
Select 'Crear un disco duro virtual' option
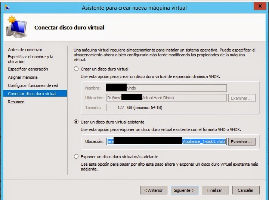click(77, 69)
